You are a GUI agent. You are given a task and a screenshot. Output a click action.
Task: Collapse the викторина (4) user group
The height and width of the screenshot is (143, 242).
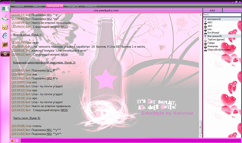click(x=206, y=19)
